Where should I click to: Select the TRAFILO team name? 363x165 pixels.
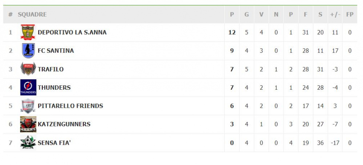[x=51, y=69]
